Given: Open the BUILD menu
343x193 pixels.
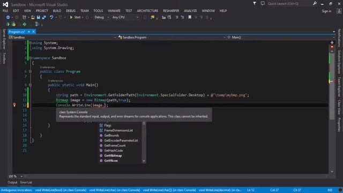Looking at the screenshot, I should coord(57,11).
